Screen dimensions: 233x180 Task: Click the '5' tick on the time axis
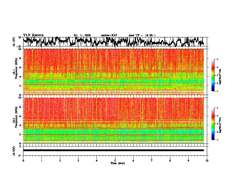[115, 161]
